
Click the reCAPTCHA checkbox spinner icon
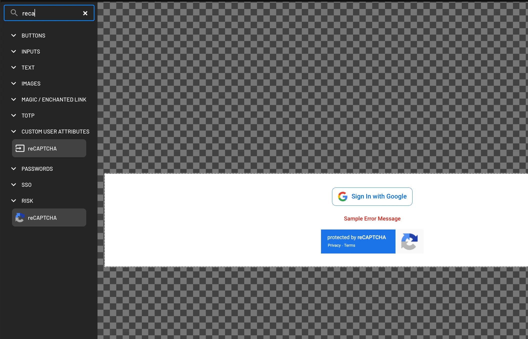(x=409, y=241)
